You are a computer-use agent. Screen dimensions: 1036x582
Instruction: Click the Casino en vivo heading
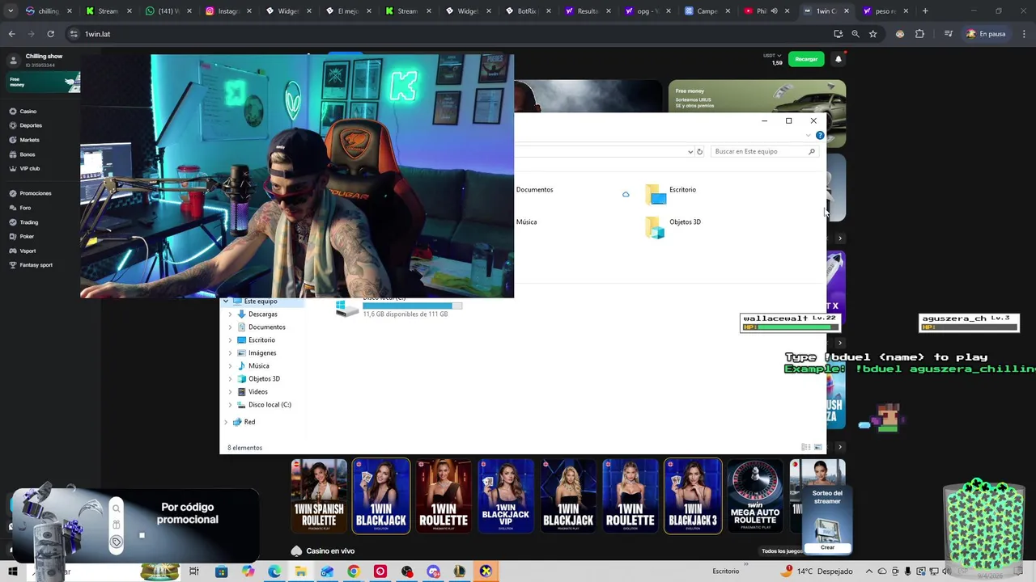[x=330, y=550]
